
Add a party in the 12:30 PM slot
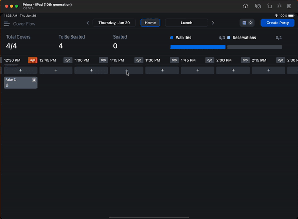click(20, 70)
